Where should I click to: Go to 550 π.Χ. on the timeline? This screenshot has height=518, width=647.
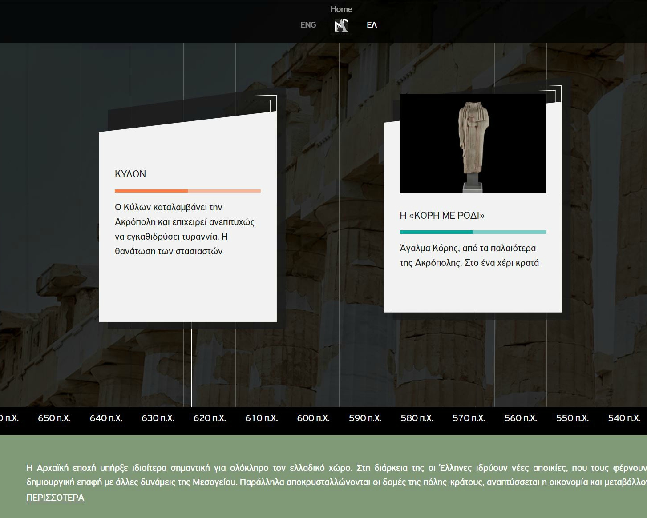coord(572,418)
